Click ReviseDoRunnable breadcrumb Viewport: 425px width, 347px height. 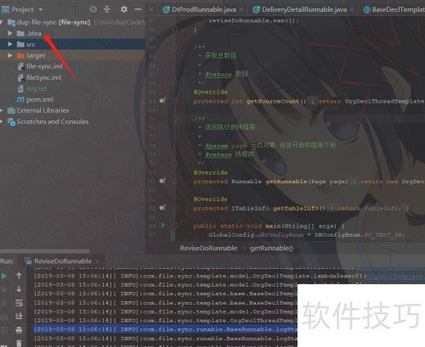coord(208,249)
